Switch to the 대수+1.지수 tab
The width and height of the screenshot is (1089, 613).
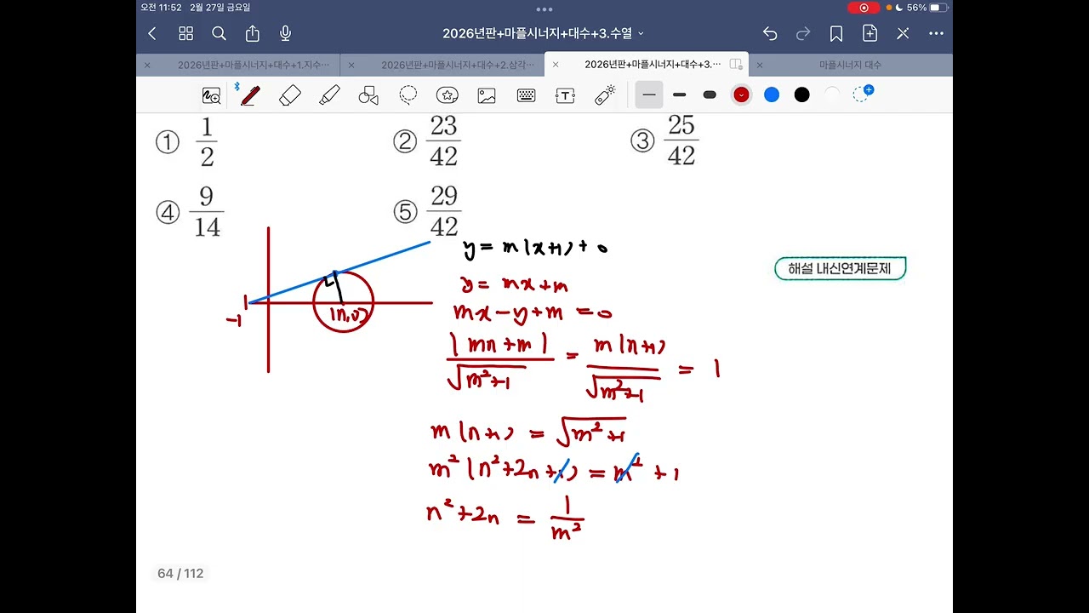pos(253,65)
